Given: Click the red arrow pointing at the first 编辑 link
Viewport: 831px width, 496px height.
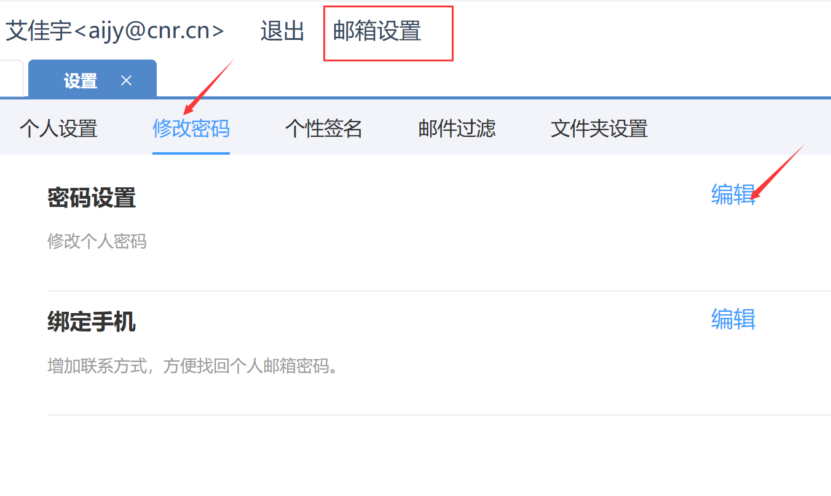Looking at the screenshot, I should tap(778, 173).
